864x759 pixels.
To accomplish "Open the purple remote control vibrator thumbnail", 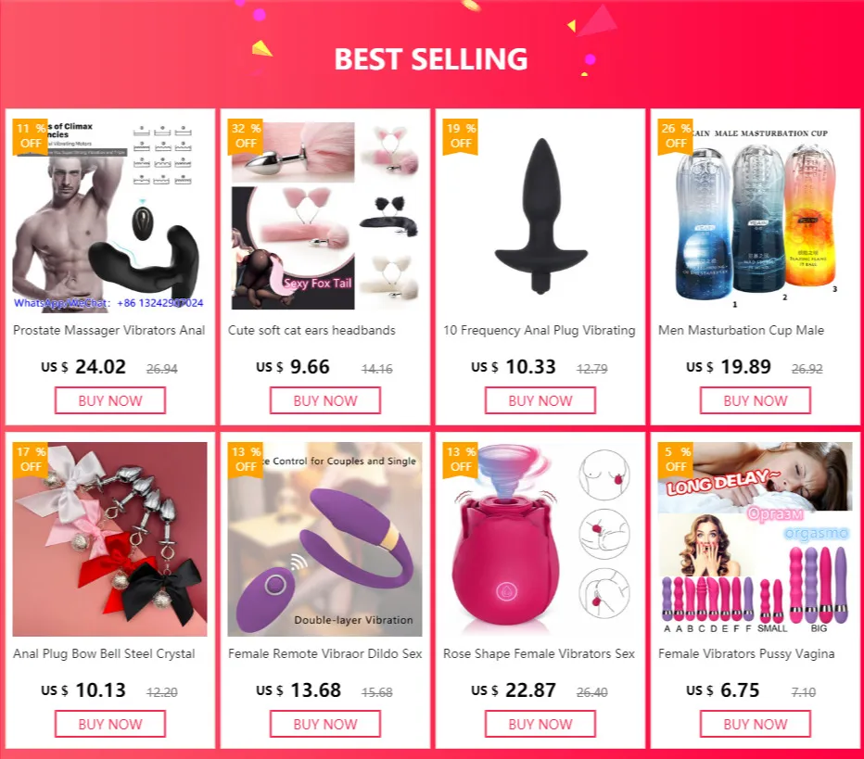I will (x=325, y=539).
